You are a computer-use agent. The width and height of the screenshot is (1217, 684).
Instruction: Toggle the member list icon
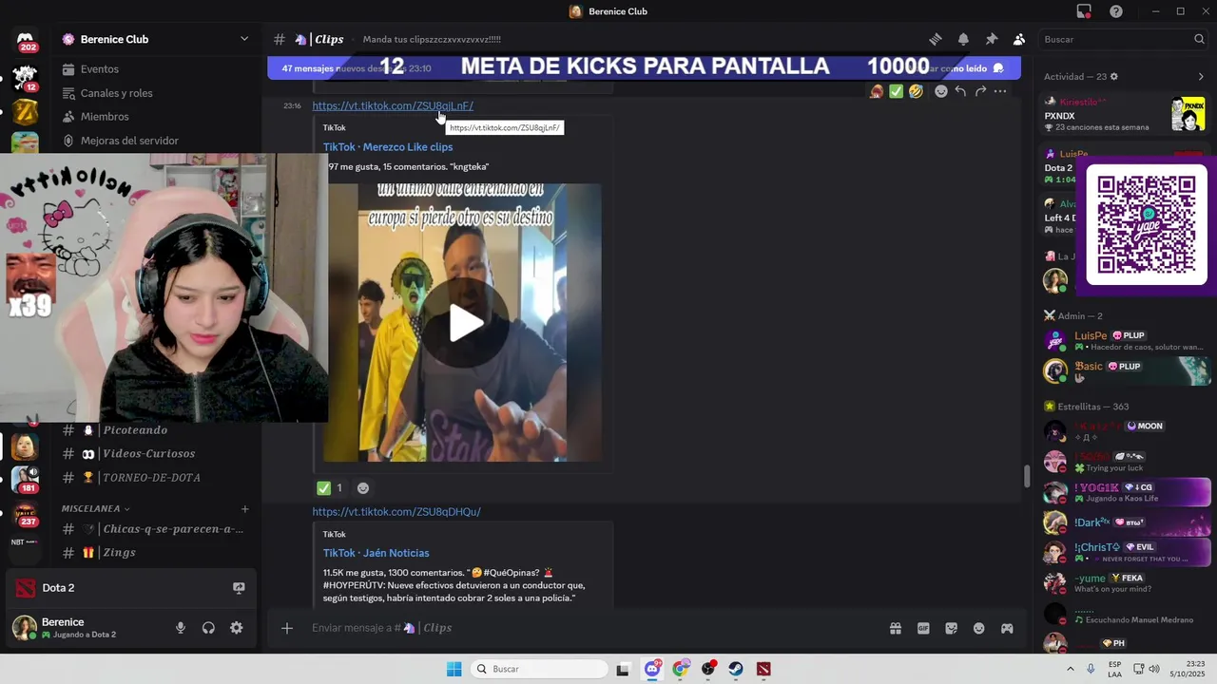click(1018, 39)
